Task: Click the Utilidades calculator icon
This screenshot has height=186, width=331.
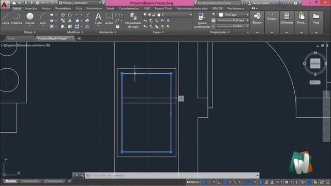Action: point(287,18)
